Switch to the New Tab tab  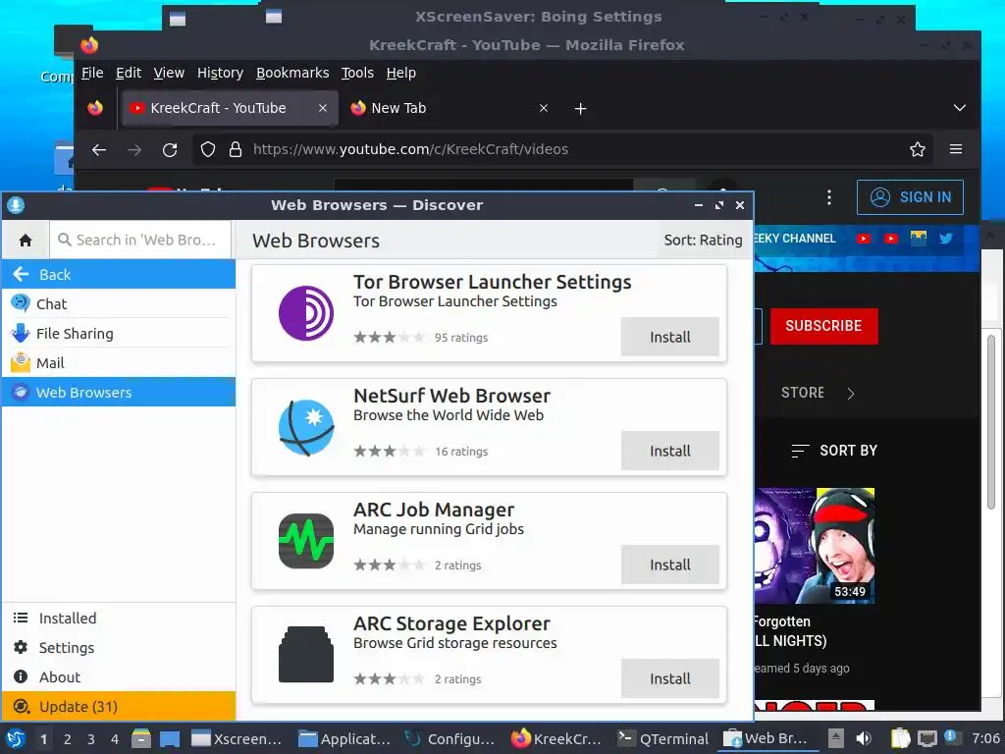(x=449, y=108)
